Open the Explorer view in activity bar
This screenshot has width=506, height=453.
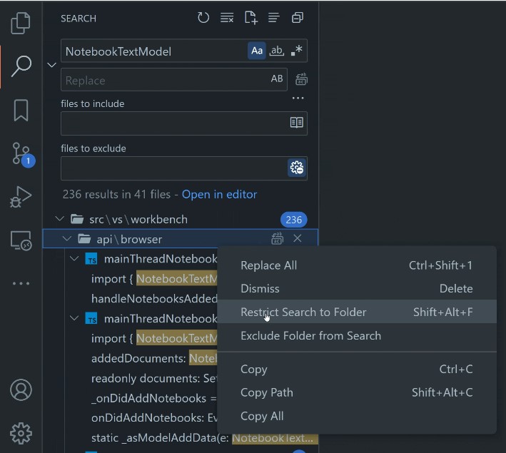(x=21, y=23)
